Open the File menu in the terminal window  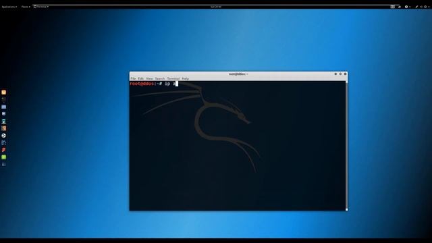coord(133,78)
